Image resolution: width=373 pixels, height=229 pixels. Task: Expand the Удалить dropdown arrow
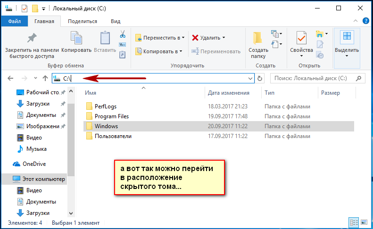[x=224, y=38]
